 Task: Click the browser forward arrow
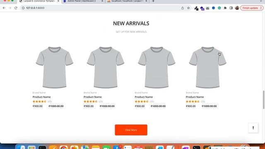coord(10,8)
